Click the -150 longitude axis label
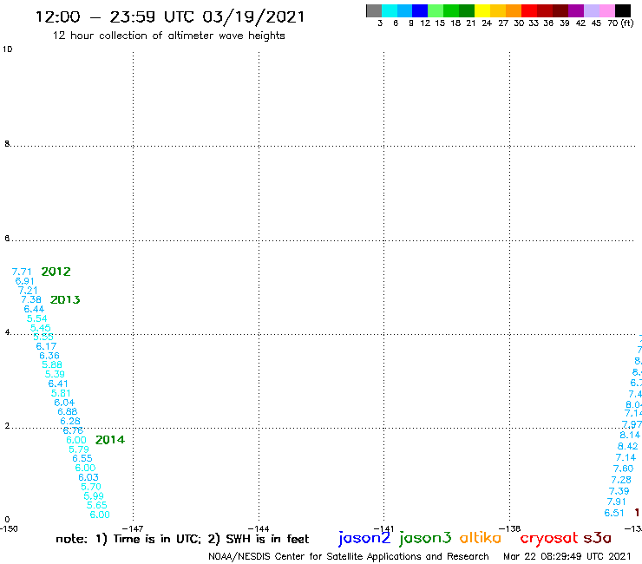The image size is (642, 564). [9, 528]
